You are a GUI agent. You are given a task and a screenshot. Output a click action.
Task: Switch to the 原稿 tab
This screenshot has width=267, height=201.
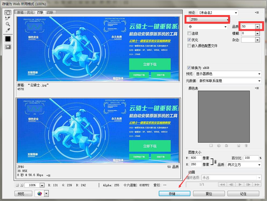pyautogui.click(x=20, y=12)
